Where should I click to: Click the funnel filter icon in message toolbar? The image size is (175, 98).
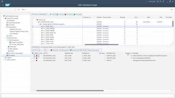(45, 50)
